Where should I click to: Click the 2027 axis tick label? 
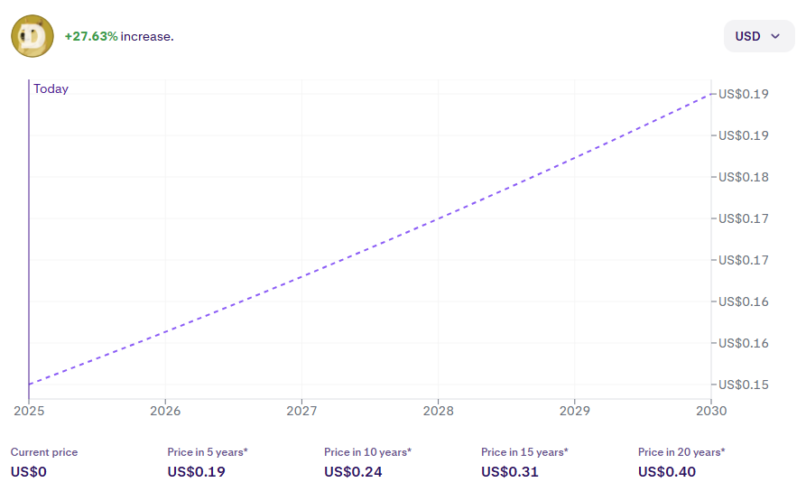click(301, 411)
